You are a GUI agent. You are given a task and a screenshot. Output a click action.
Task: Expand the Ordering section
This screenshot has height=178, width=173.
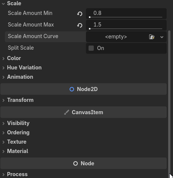point(3,132)
